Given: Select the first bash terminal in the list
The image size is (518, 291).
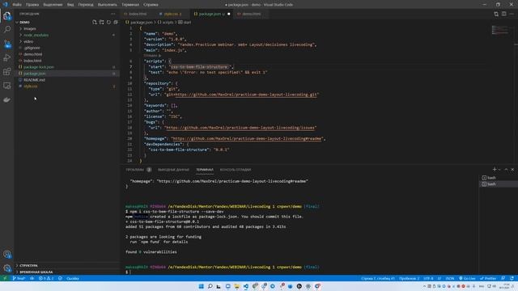Looking at the screenshot, I should tap(499, 178).
